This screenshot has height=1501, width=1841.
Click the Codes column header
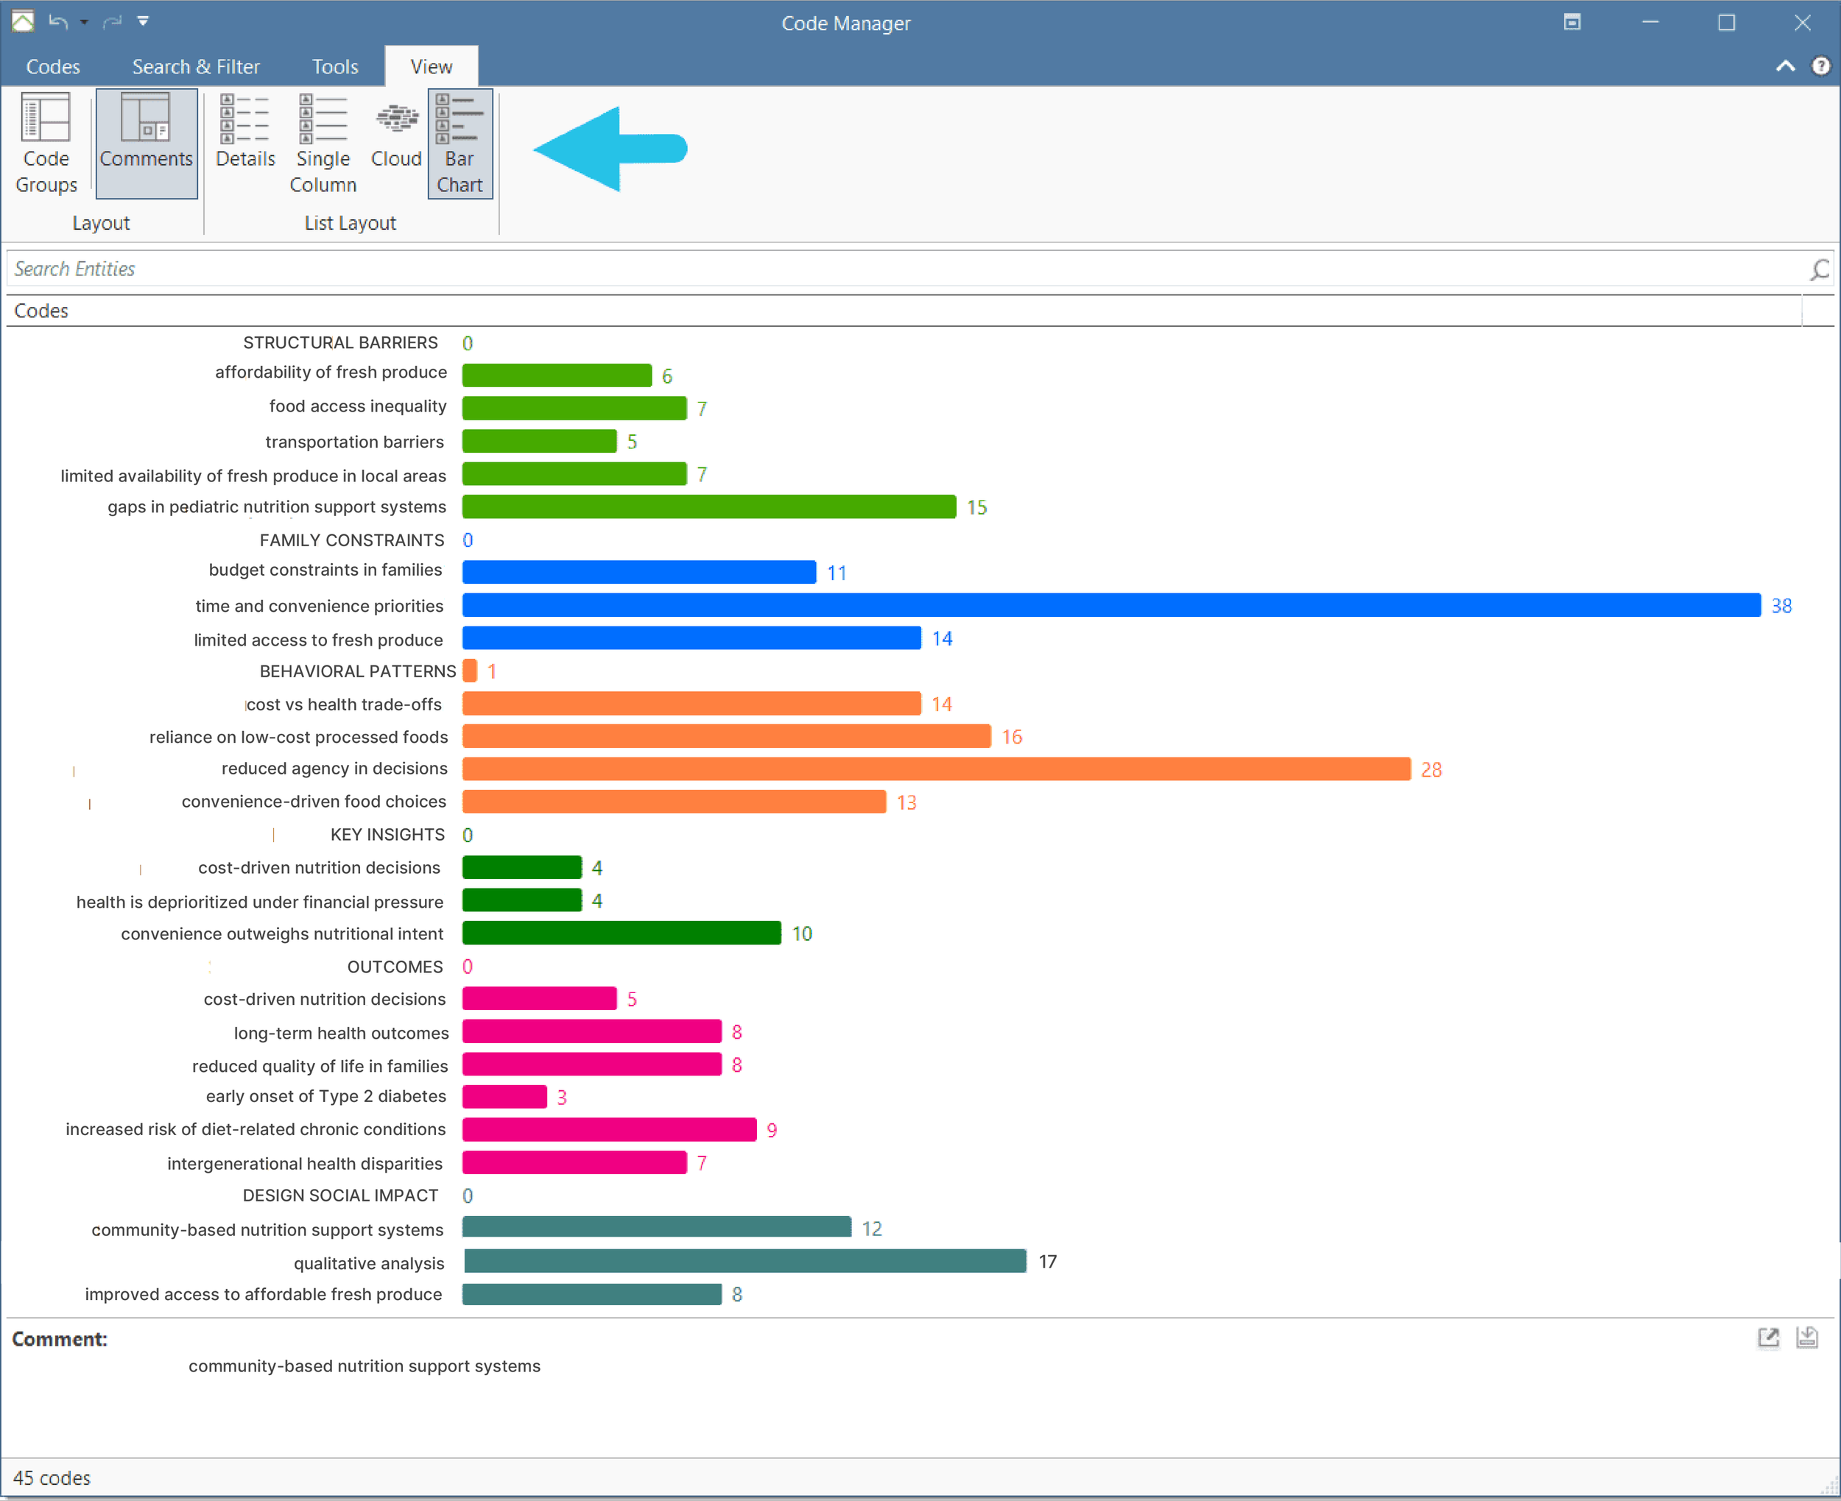[x=41, y=311]
